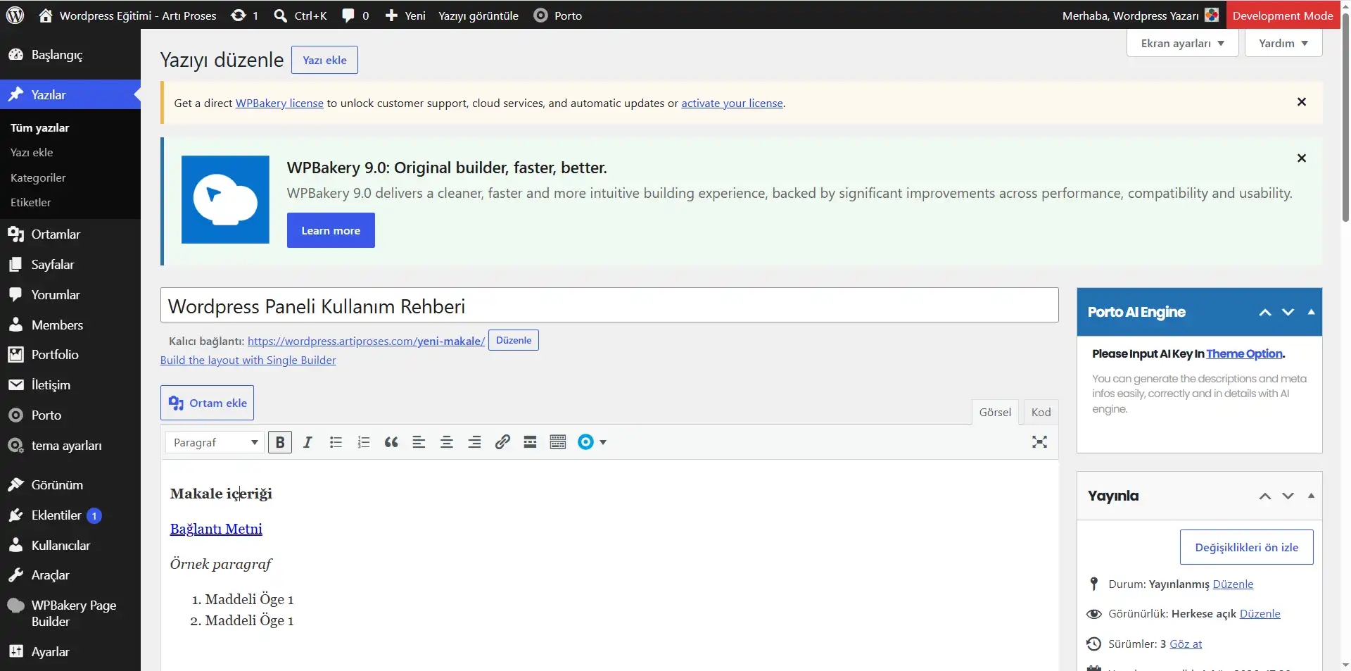The height and width of the screenshot is (671, 1351).
Task: Open WPBakery Page Builder menu
Action: [x=70, y=613]
